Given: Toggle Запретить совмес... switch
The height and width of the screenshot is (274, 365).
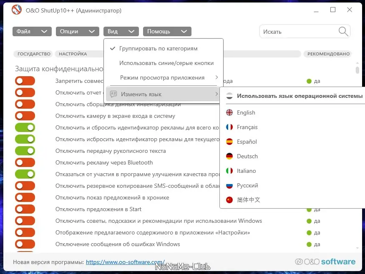Looking at the screenshot, I should [x=25, y=81].
